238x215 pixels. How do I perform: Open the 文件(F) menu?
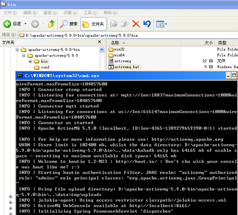10,13
